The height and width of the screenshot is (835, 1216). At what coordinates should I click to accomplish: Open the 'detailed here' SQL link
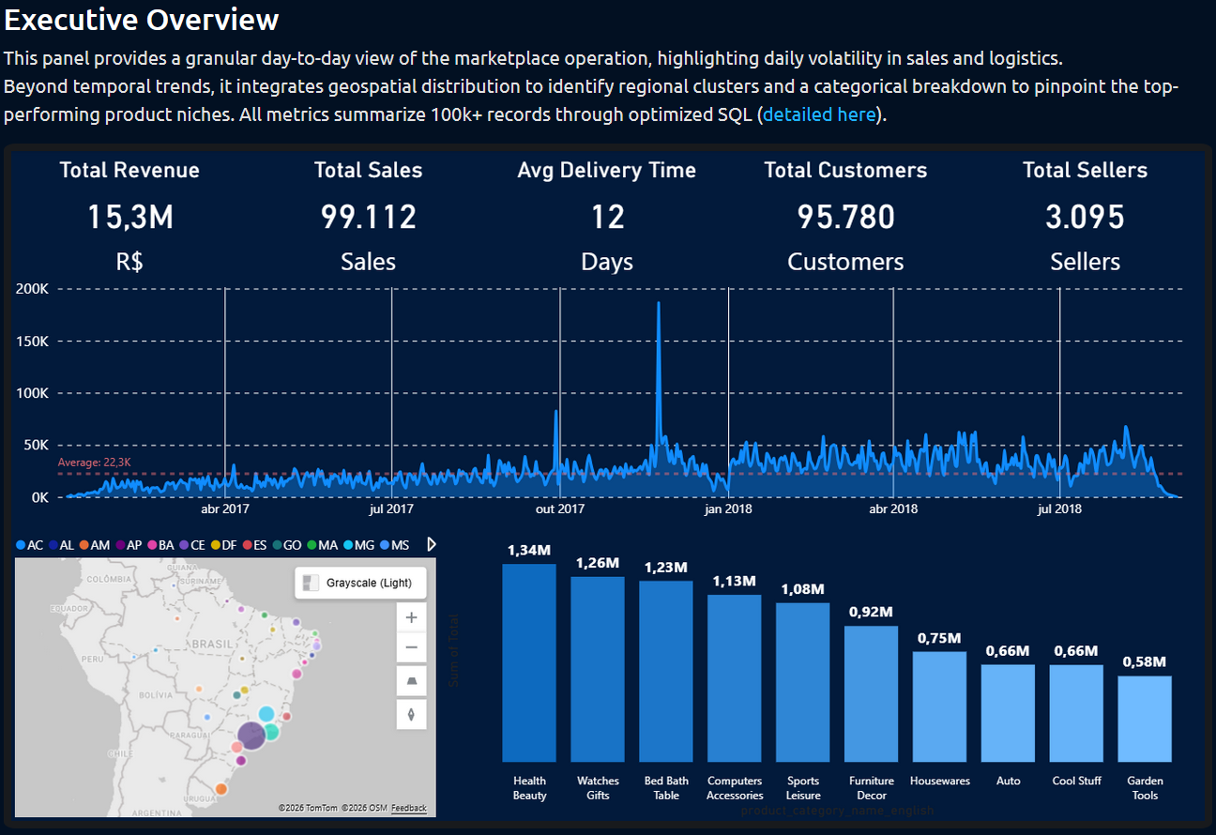coord(819,114)
